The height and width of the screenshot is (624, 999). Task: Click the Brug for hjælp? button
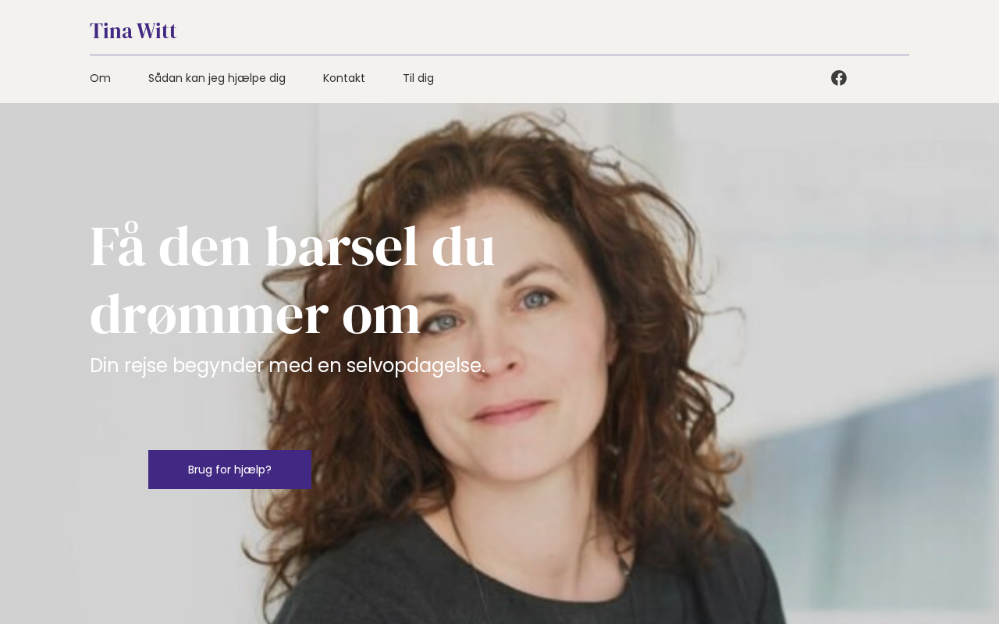tap(230, 470)
